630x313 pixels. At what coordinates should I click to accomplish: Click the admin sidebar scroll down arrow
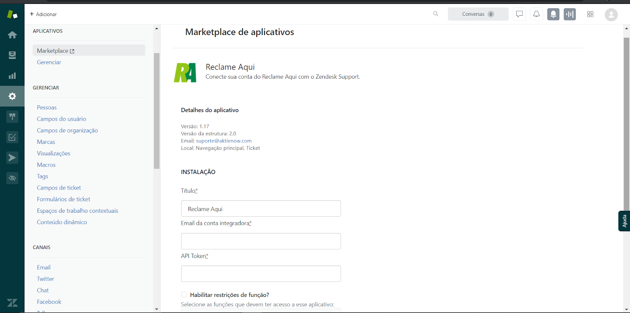click(157, 309)
